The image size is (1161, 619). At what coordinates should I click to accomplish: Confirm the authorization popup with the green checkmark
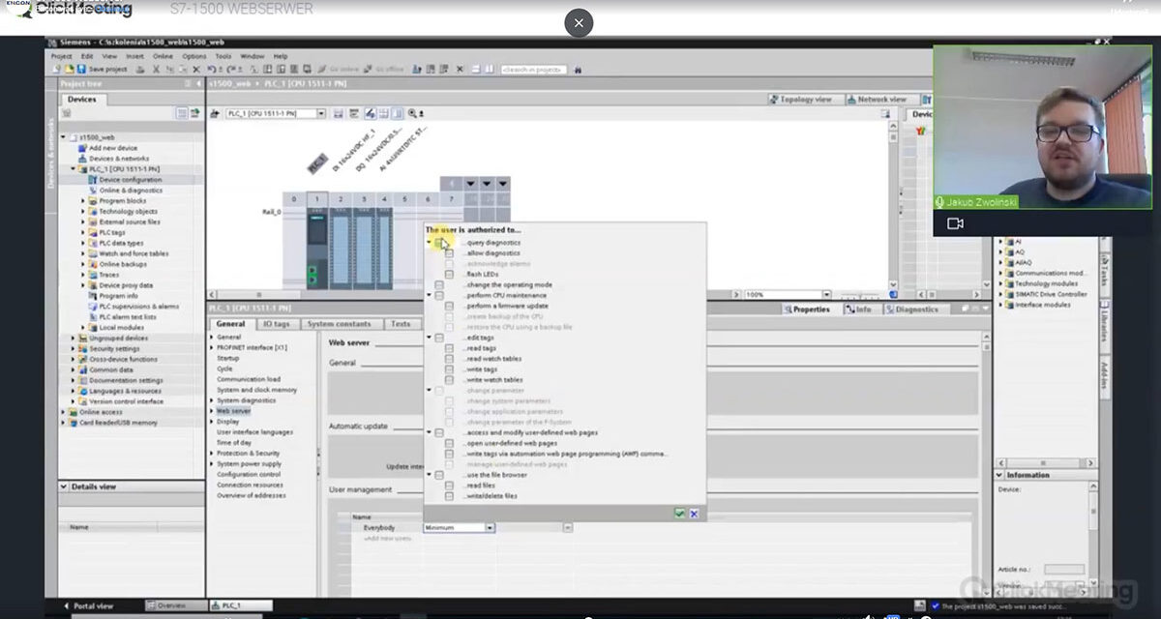point(680,514)
